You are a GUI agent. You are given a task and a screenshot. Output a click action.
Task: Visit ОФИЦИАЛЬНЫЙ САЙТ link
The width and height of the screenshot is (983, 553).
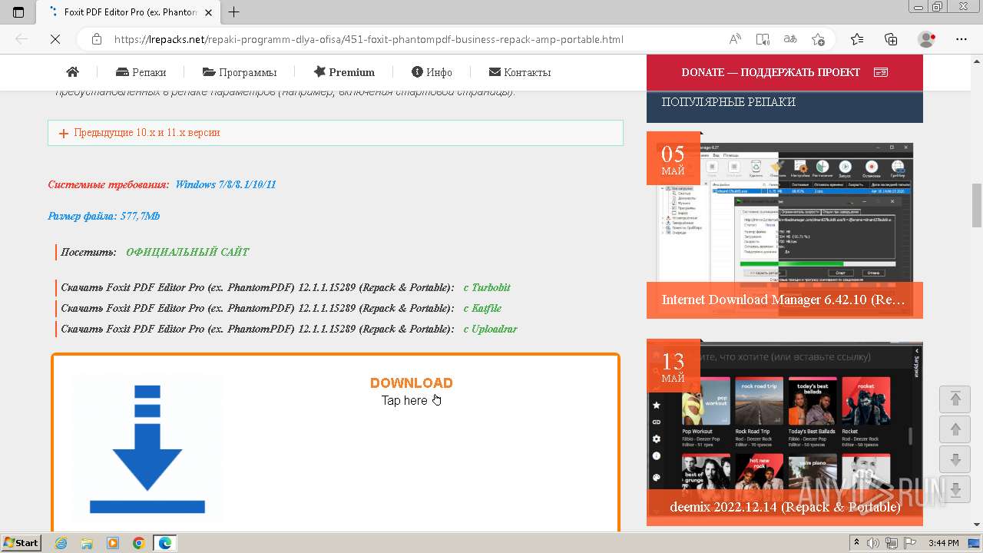point(187,252)
